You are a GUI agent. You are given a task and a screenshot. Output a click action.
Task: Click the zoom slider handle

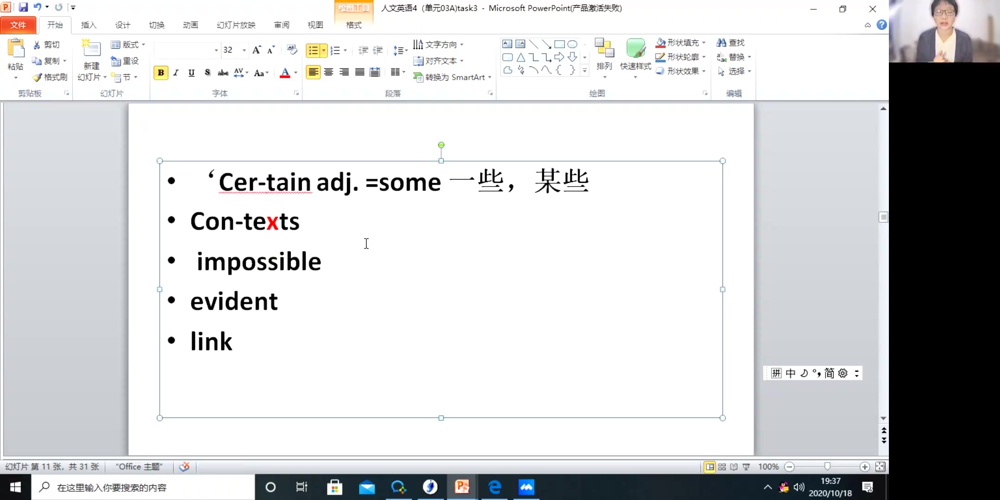[827, 466]
